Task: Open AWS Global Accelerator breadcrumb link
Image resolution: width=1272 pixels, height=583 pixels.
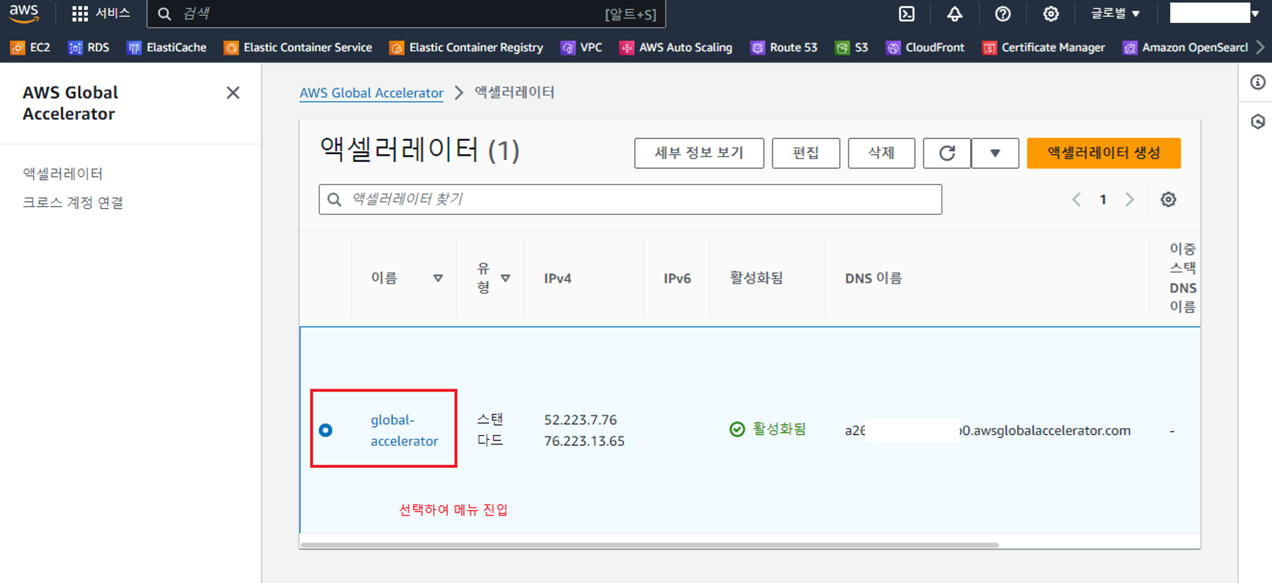Action: pyautogui.click(x=371, y=93)
